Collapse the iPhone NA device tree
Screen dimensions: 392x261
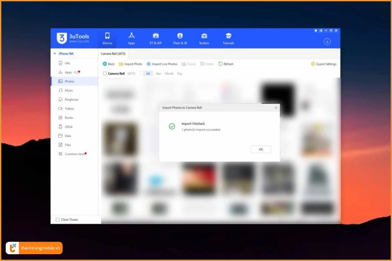[55, 54]
